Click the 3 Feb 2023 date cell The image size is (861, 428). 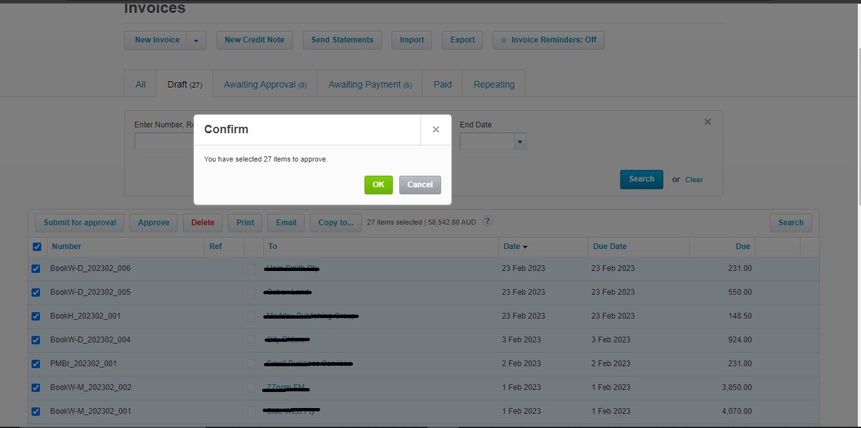click(x=522, y=340)
